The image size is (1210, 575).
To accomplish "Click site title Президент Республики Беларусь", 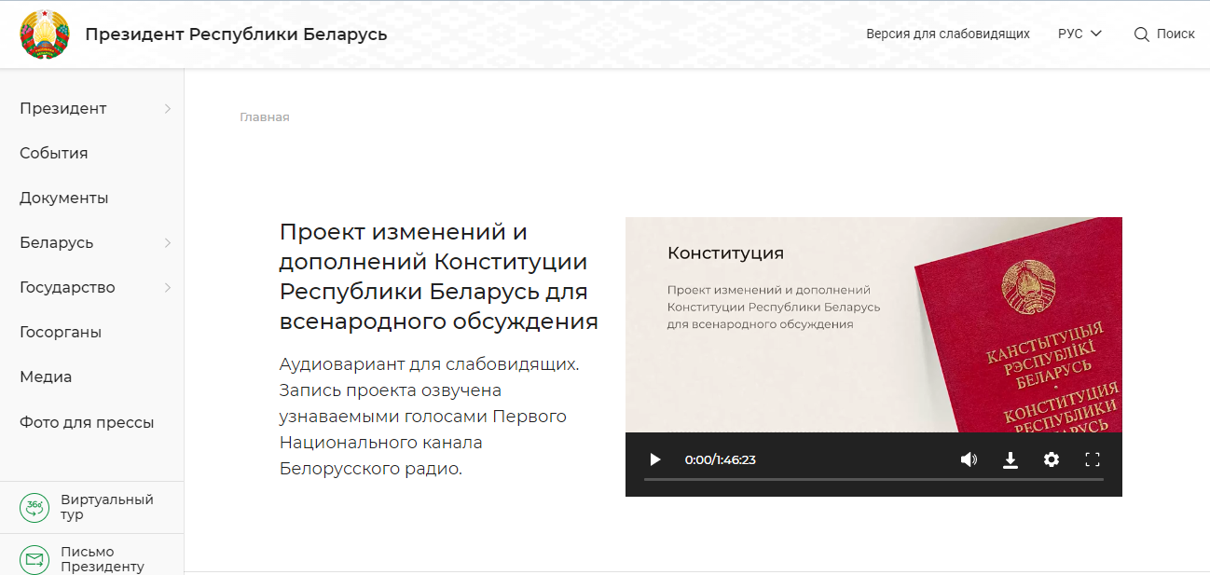I will (236, 34).
